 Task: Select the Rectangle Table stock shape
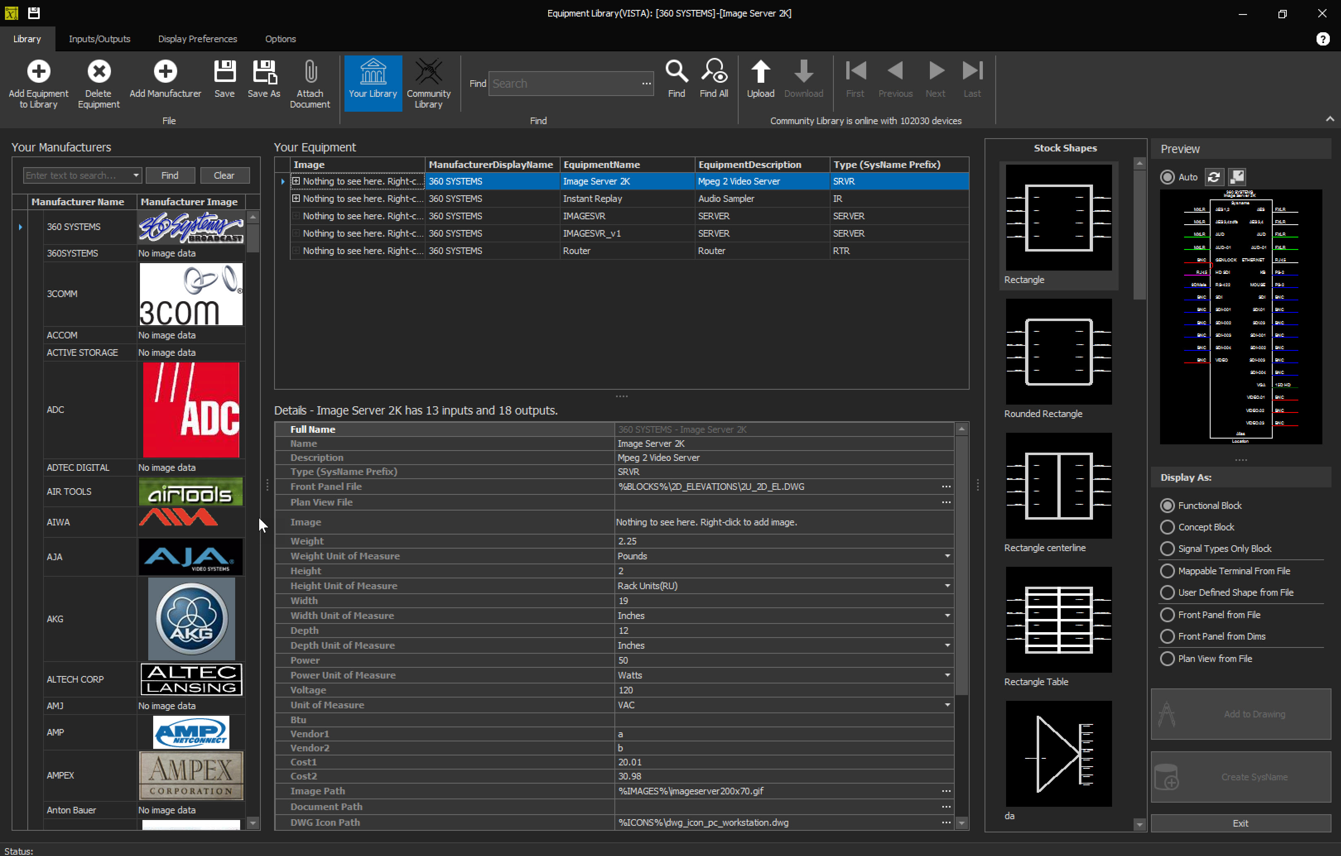point(1058,620)
